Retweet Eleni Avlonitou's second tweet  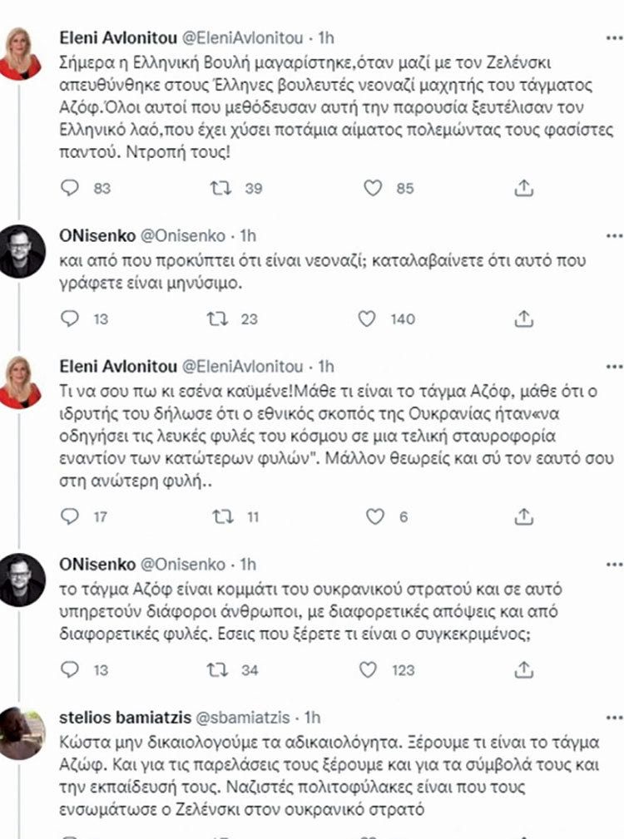click(x=220, y=516)
